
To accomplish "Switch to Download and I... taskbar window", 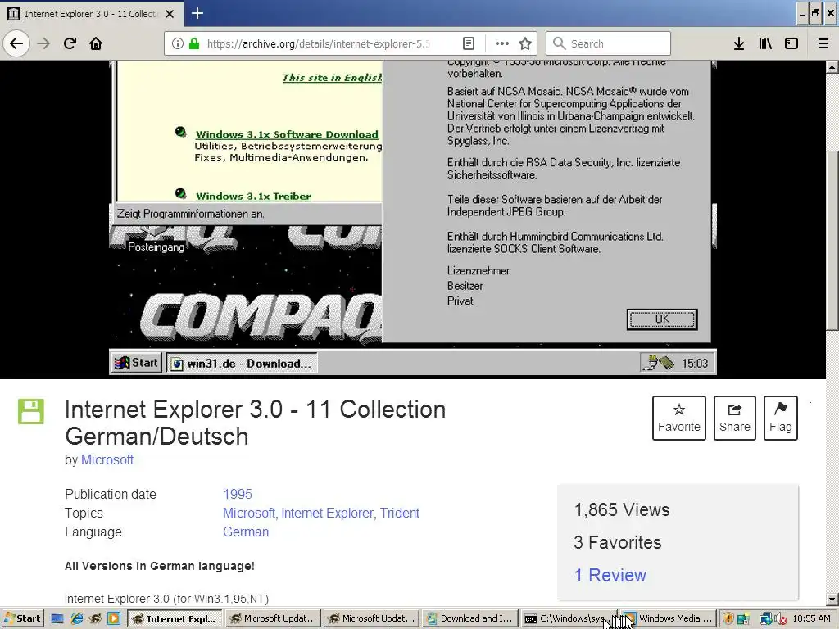I will pyautogui.click(x=469, y=619).
